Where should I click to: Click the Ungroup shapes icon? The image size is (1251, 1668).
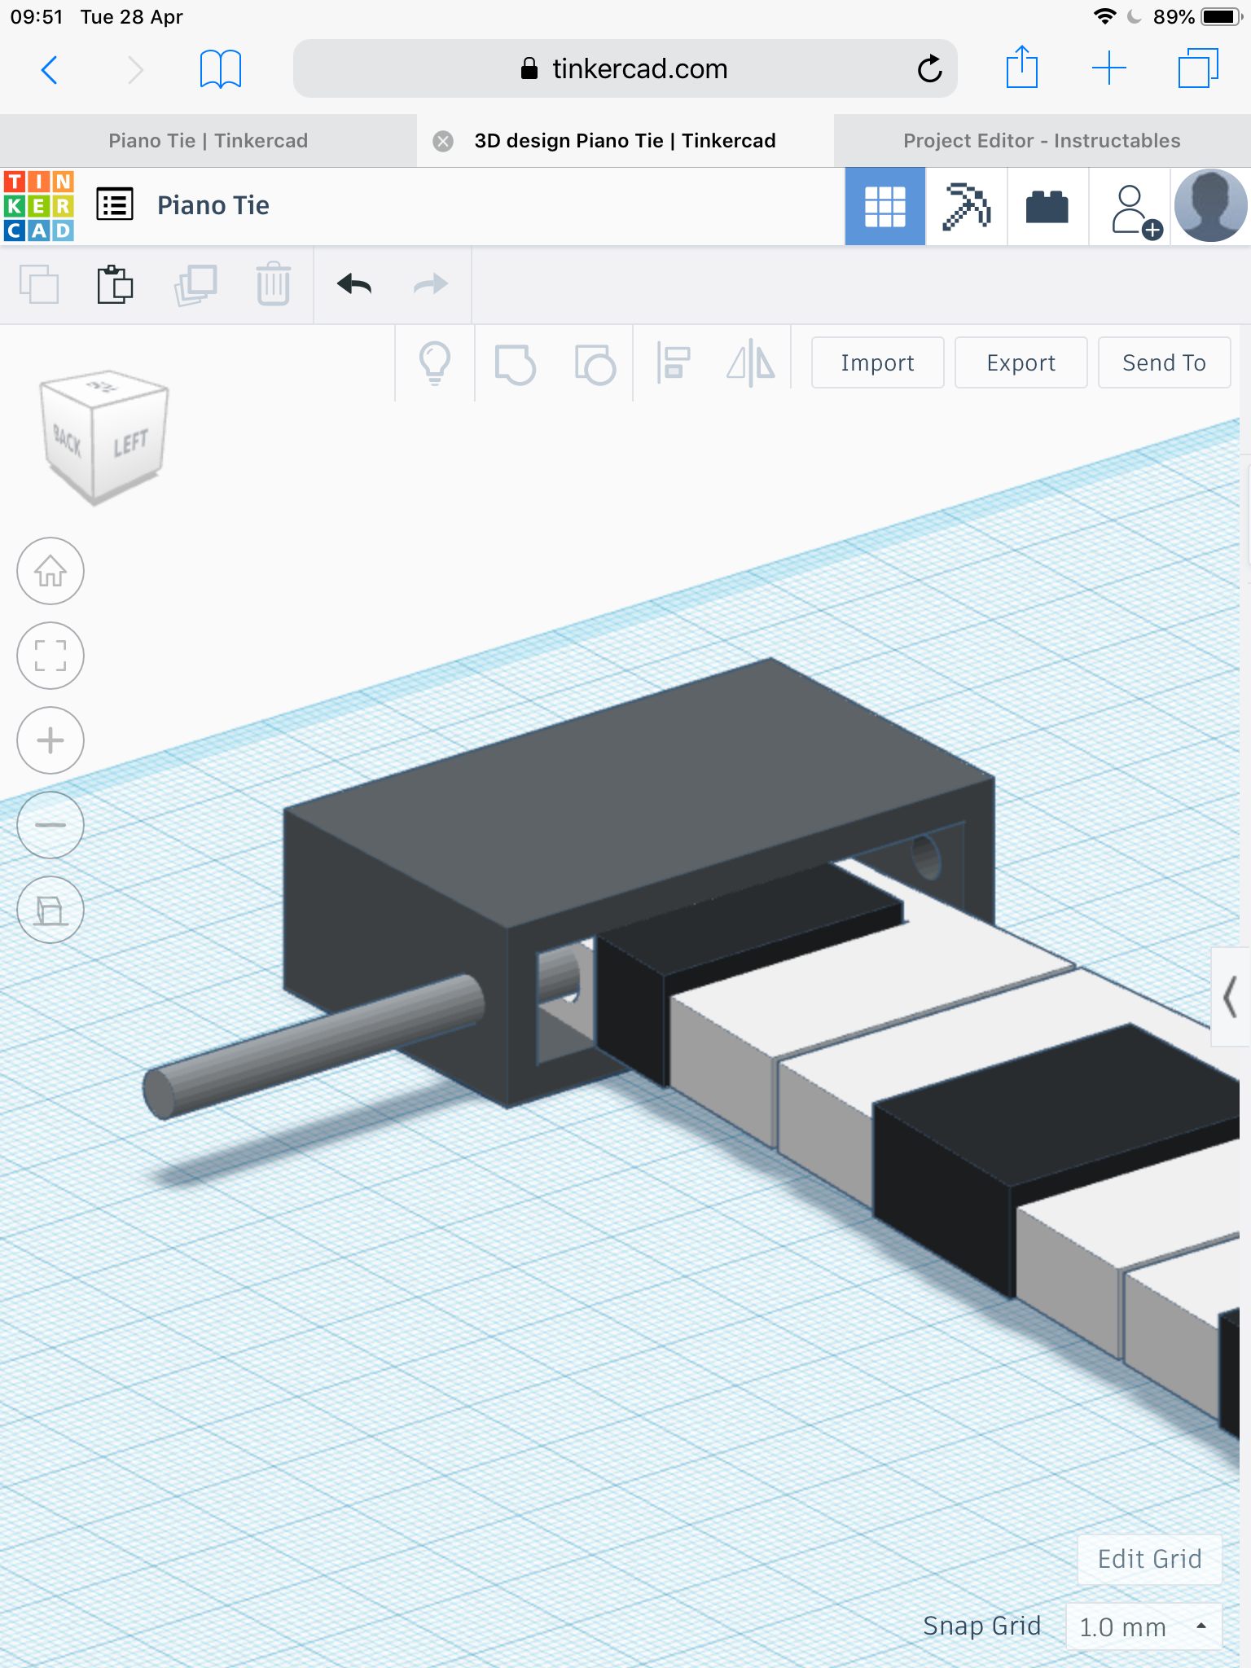pyautogui.click(x=595, y=364)
